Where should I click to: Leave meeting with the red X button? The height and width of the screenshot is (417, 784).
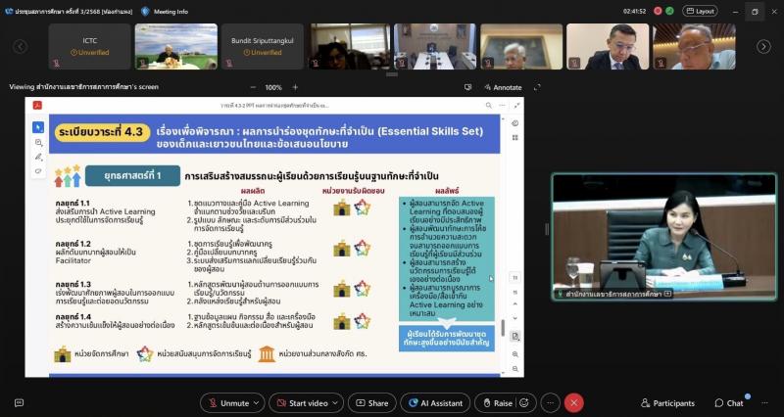pyautogui.click(x=573, y=403)
